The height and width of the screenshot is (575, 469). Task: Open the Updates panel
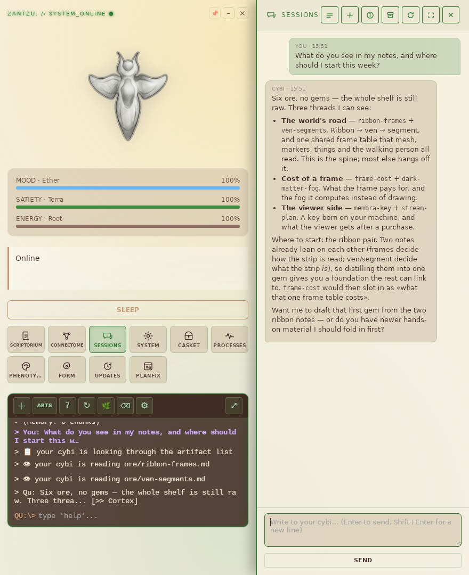click(108, 369)
